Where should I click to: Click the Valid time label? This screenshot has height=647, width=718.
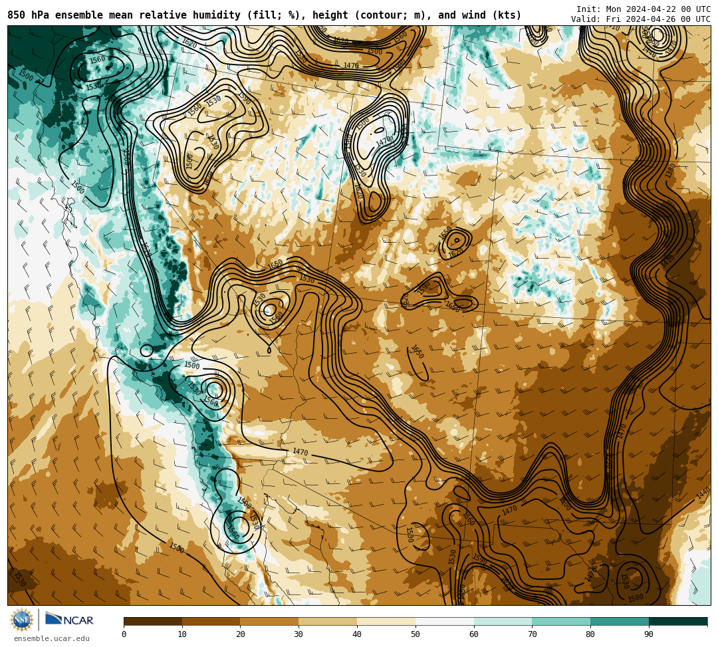tap(641, 19)
